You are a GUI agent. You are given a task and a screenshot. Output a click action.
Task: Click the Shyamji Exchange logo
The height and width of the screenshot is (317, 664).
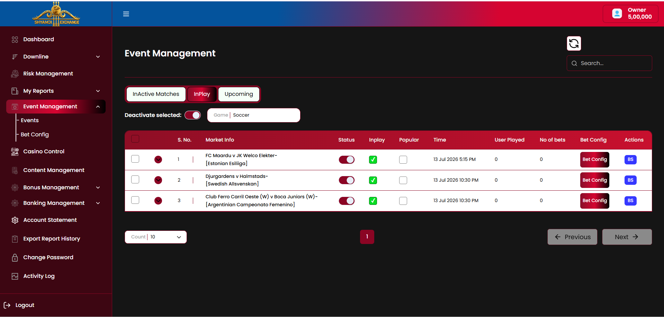(x=56, y=13)
